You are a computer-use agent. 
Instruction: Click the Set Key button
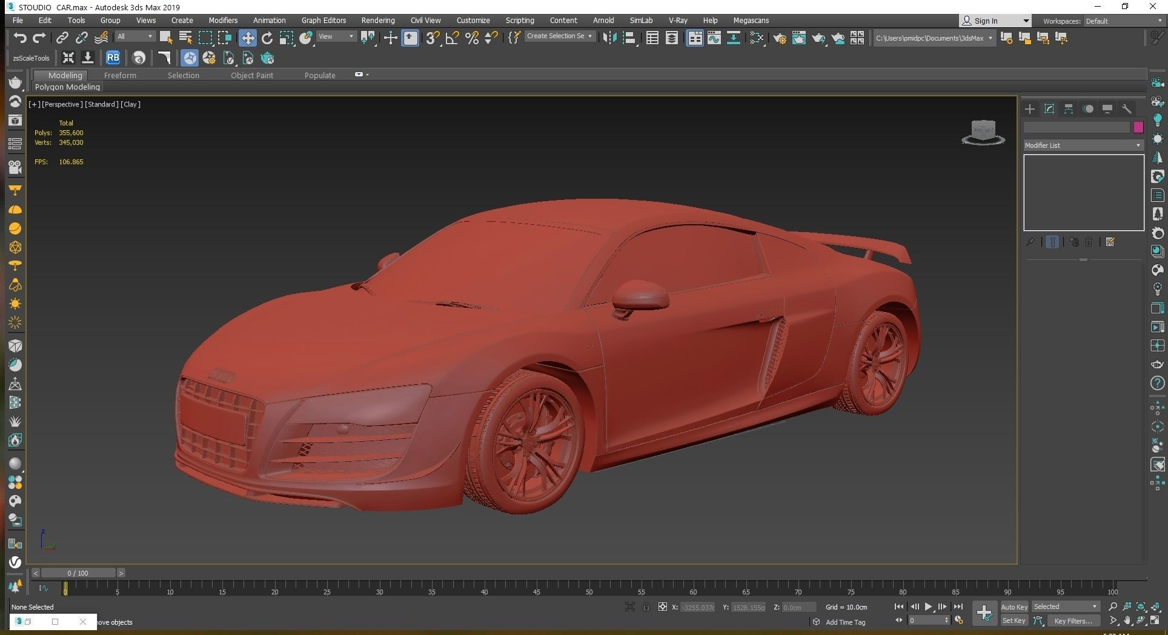click(1014, 621)
